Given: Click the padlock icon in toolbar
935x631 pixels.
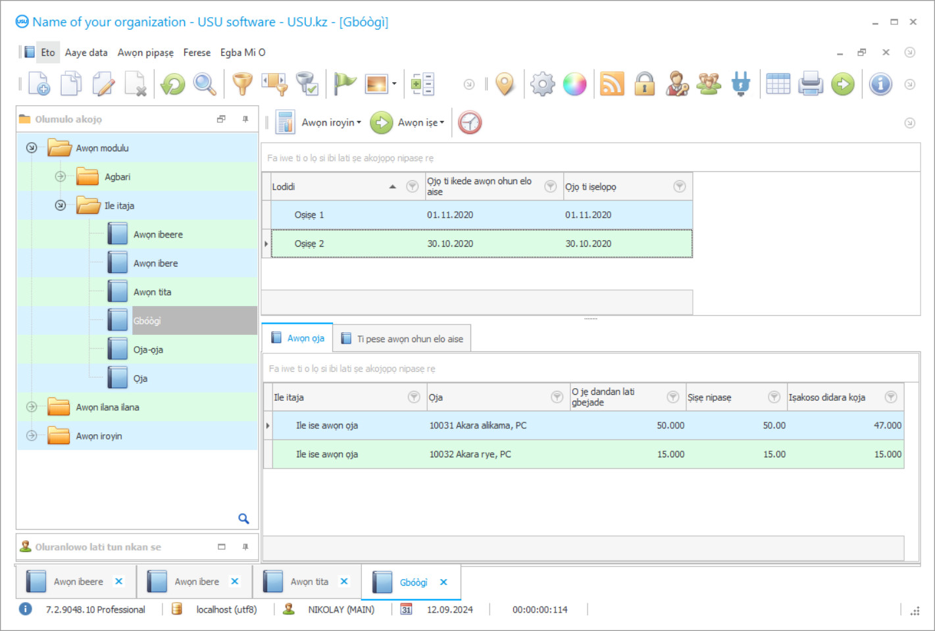Looking at the screenshot, I should coord(644,84).
